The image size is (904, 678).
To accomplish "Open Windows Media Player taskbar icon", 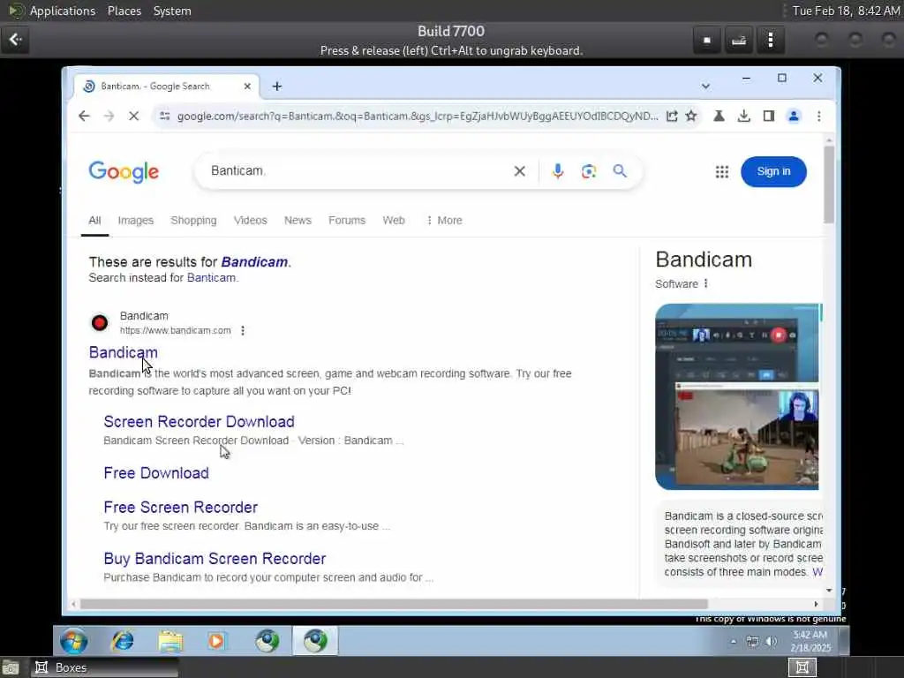I will tap(217, 641).
